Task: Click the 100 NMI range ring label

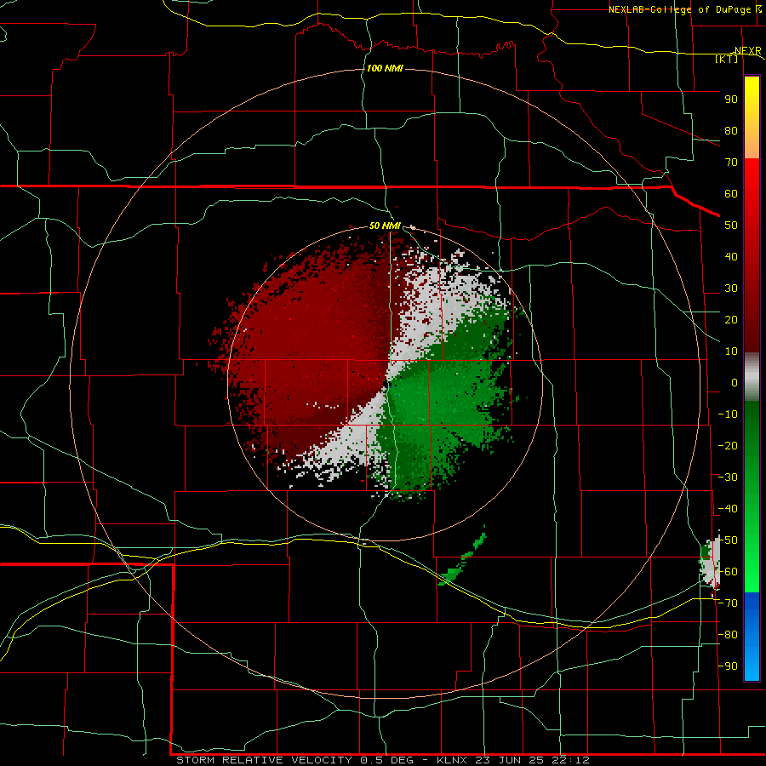Action: [x=385, y=68]
